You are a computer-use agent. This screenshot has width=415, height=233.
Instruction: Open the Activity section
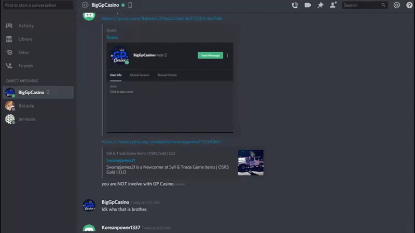pyautogui.click(x=38, y=25)
